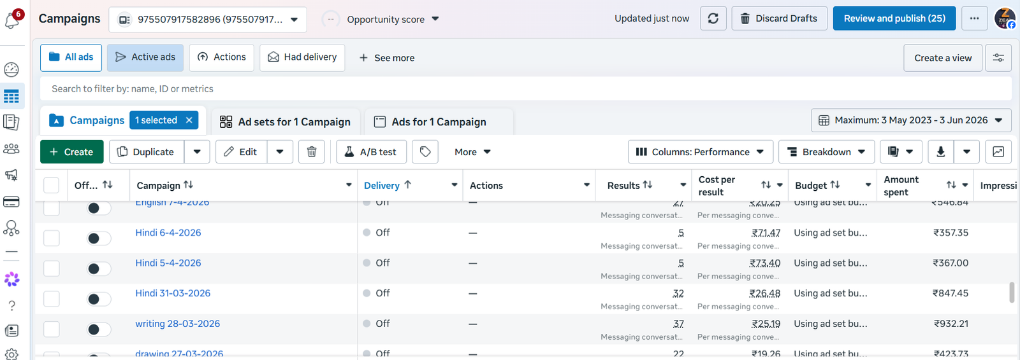Sort the Campaign column

click(x=188, y=184)
